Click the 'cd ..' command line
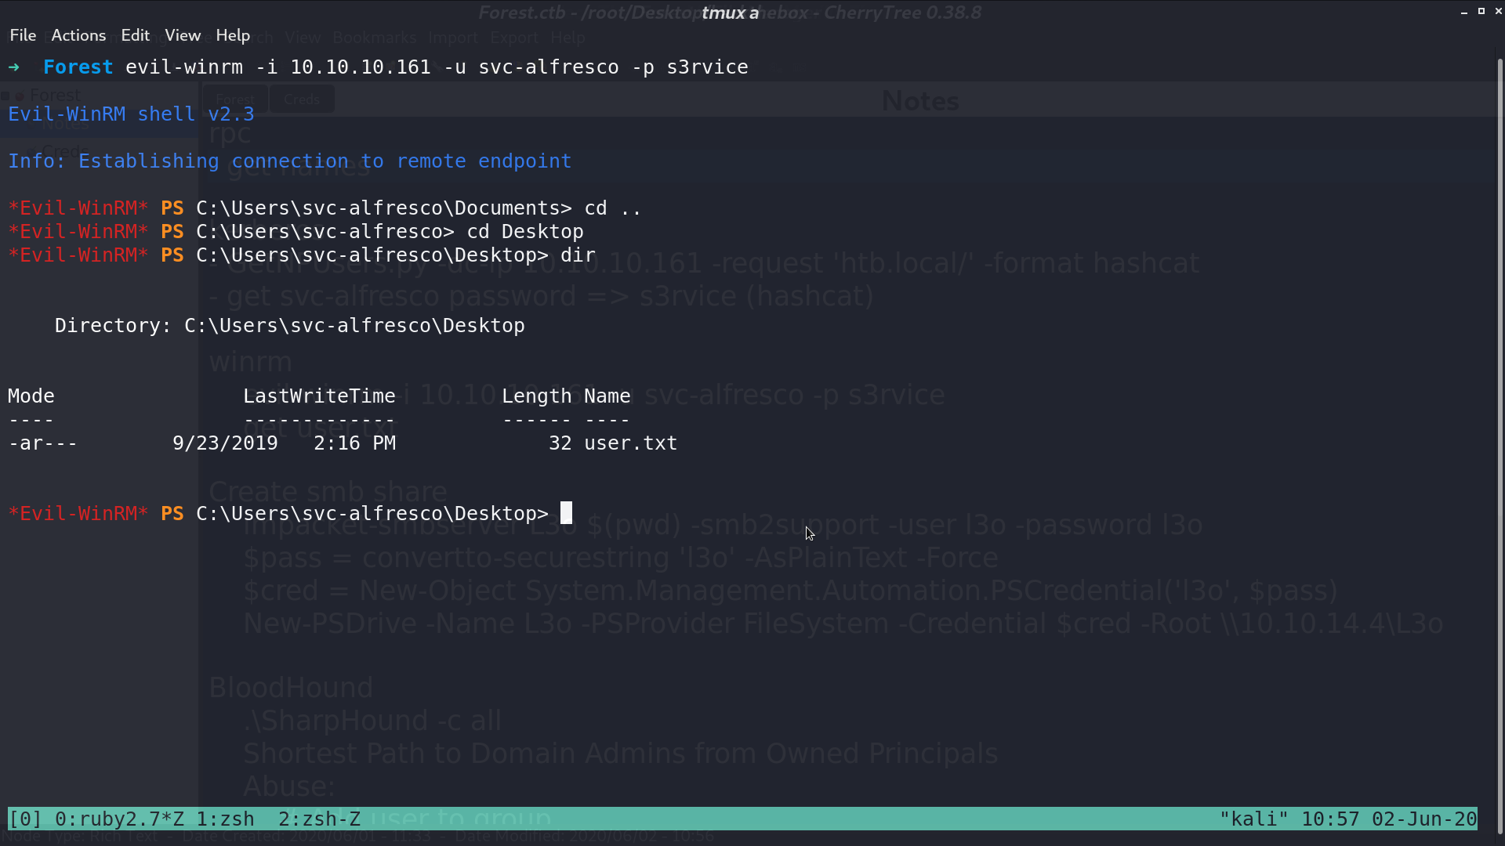This screenshot has width=1505, height=846. (x=325, y=208)
